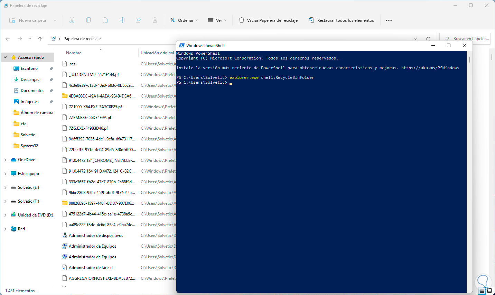Select the _IU14D2N.TMP-5571E144.pf file
495x295 pixels.
click(x=94, y=75)
